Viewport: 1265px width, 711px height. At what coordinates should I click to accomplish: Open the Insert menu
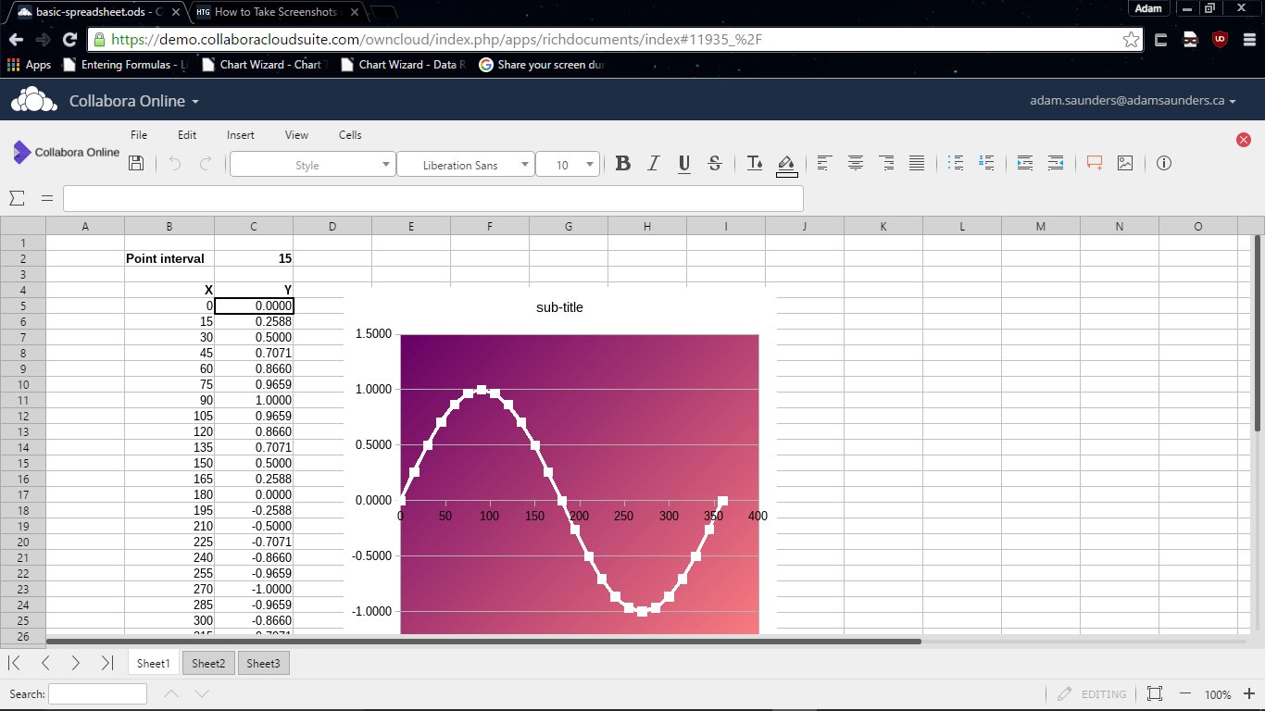click(x=241, y=135)
